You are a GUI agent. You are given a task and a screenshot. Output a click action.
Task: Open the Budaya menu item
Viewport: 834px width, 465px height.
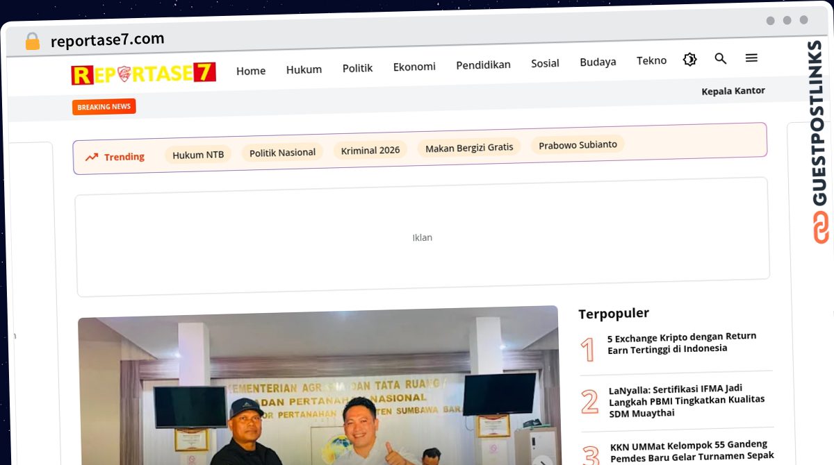(x=598, y=62)
